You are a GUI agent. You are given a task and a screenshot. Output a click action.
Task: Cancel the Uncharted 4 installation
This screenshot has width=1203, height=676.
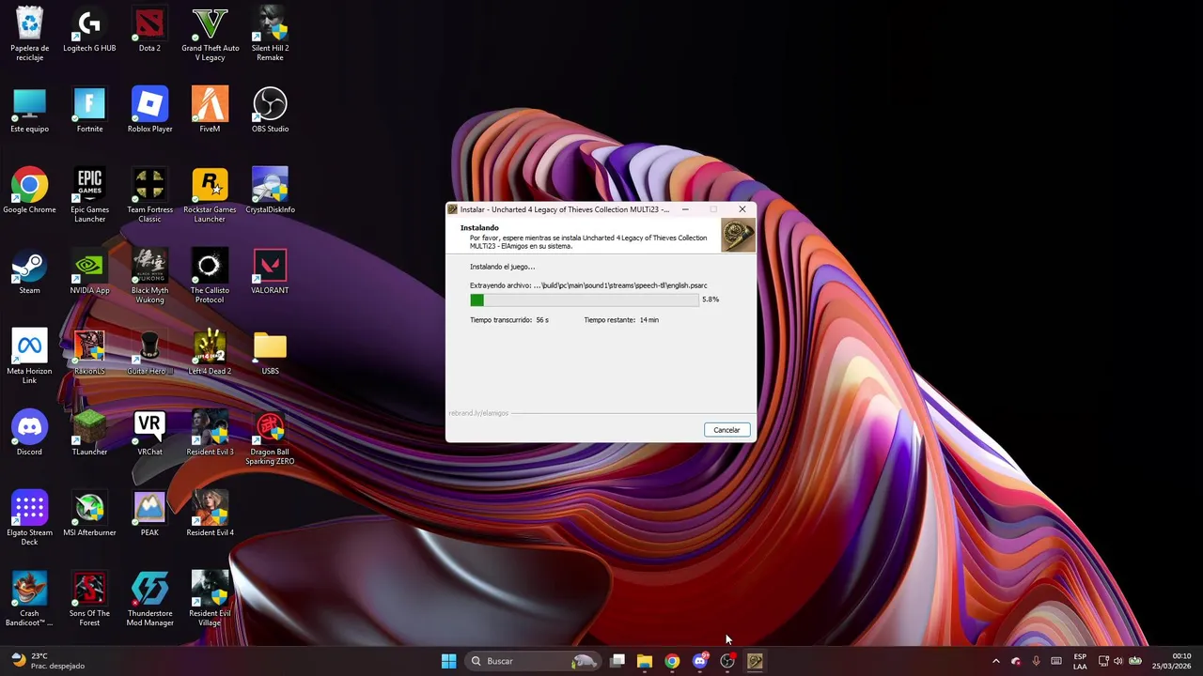(726, 430)
